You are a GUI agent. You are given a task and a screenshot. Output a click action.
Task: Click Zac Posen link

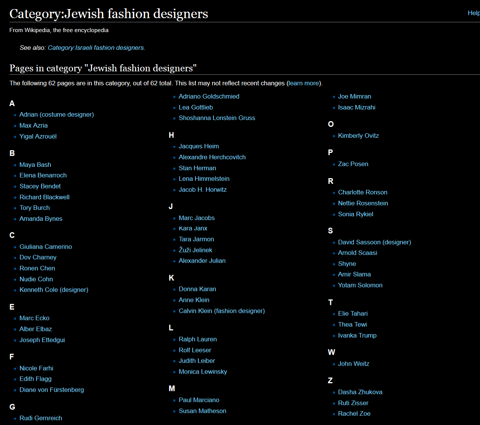pos(353,164)
